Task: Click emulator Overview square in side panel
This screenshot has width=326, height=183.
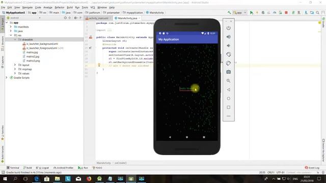Action: tap(229, 107)
